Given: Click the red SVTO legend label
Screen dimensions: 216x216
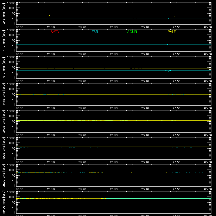Looking at the screenshot, I should click(x=55, y=32).
